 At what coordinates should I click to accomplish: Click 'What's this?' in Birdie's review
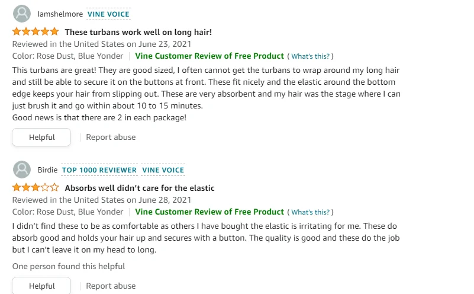point(310,212)
